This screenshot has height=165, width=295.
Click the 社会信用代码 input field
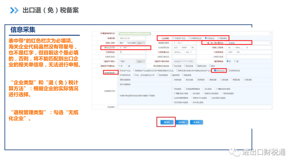184,47
